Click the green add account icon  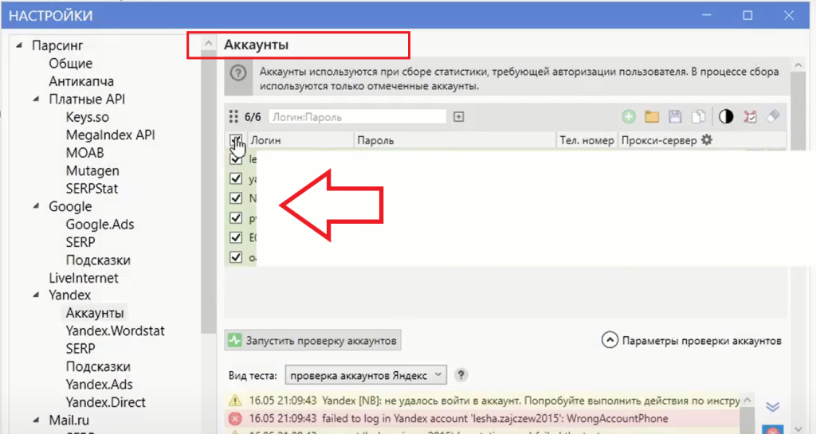click(x=629, y=116)
